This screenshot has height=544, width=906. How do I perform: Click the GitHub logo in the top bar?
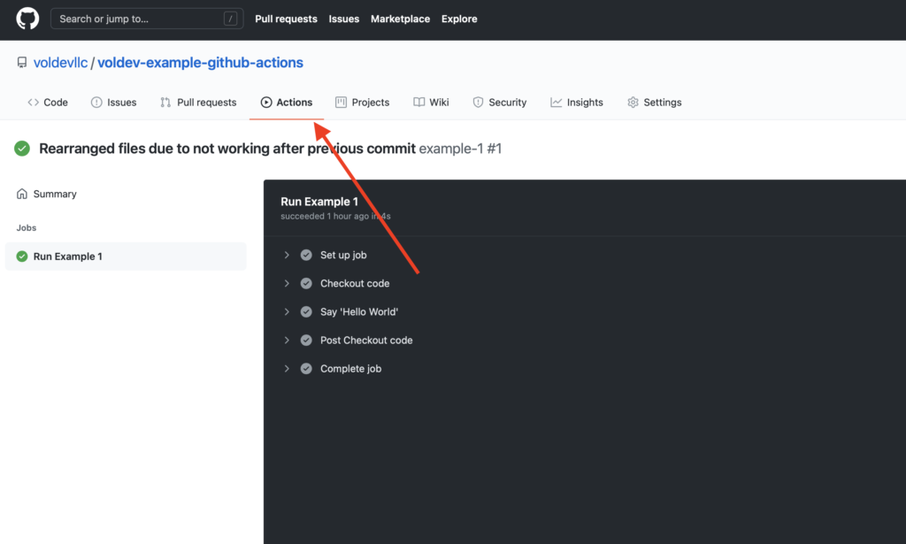click(x=27, y=18)
